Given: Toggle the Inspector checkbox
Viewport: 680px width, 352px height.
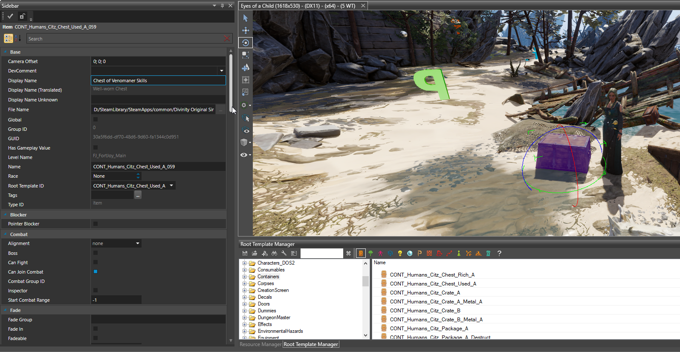Looking at the screenshot, I should click(x=95, y=290).
